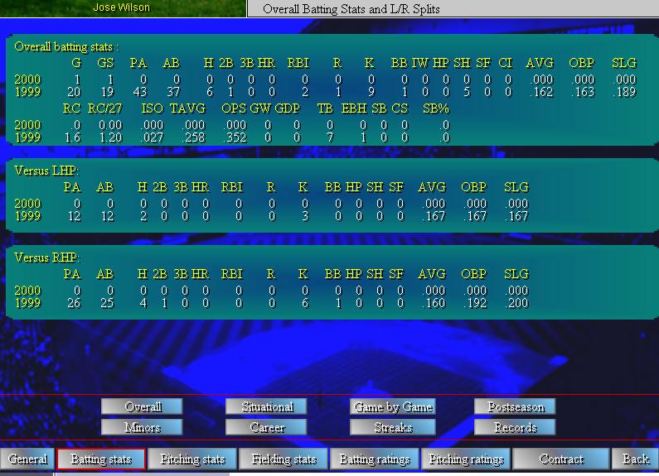Screen dimensions: 659x476
Task: View Postseason stats
Action: (x=516, y=406)
